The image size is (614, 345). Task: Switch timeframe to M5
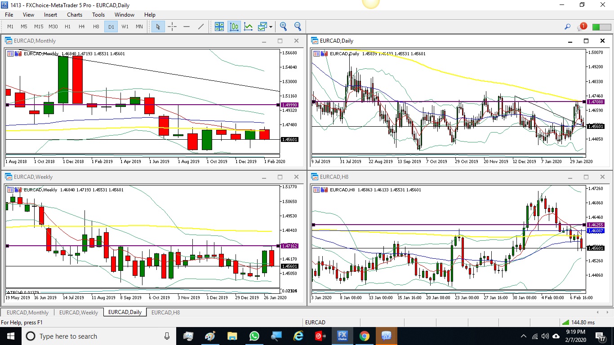pos(24,27)
